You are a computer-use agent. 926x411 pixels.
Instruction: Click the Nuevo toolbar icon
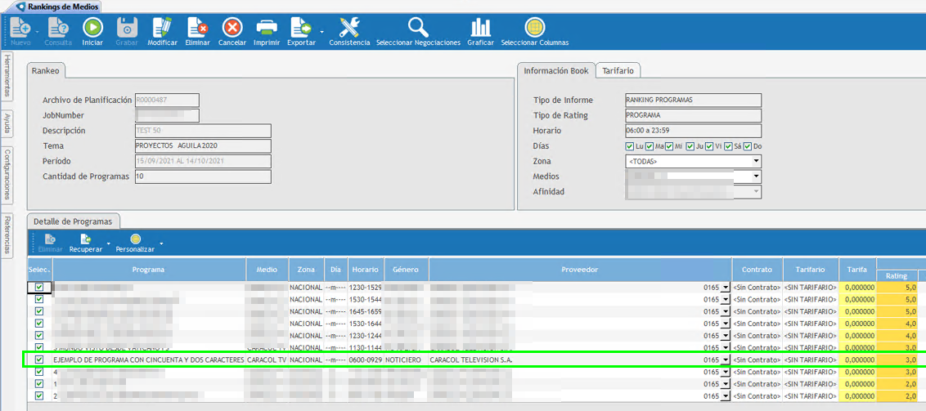[x=20, y=27]
